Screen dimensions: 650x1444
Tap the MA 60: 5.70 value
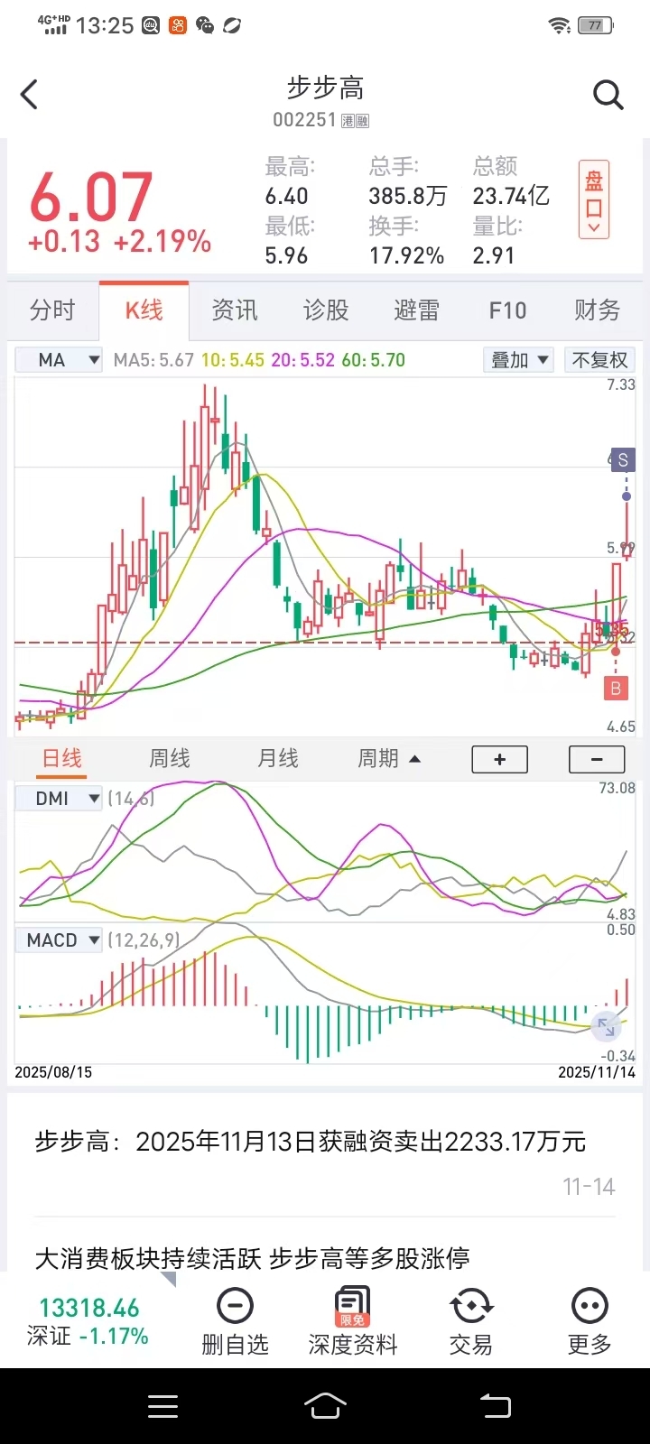[x=373, y=360]
